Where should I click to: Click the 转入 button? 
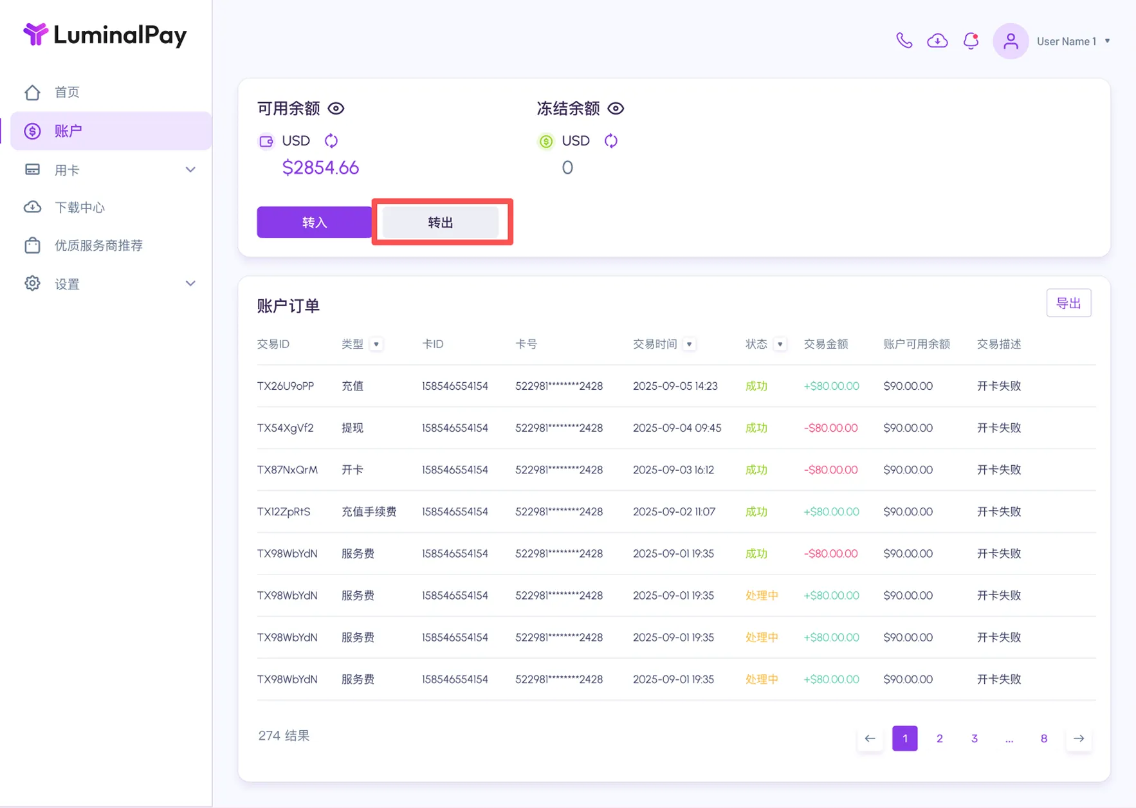coord(314,222)
